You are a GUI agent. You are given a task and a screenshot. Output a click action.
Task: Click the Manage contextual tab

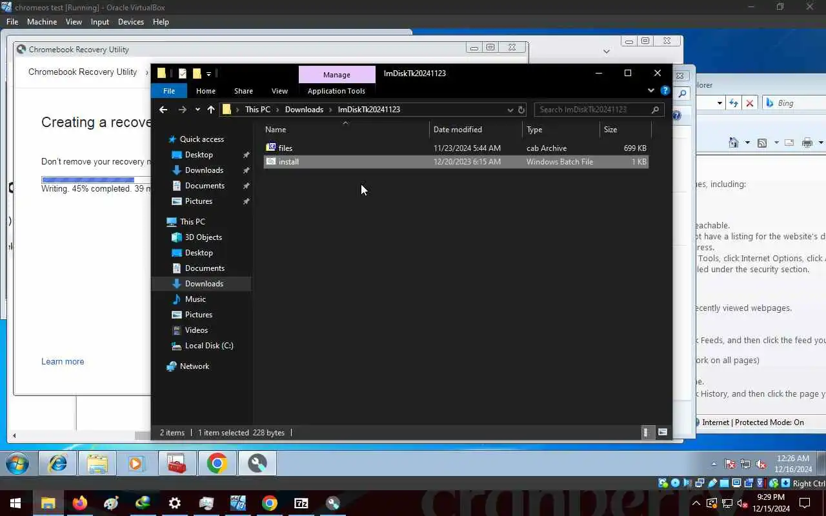[337, 75]
